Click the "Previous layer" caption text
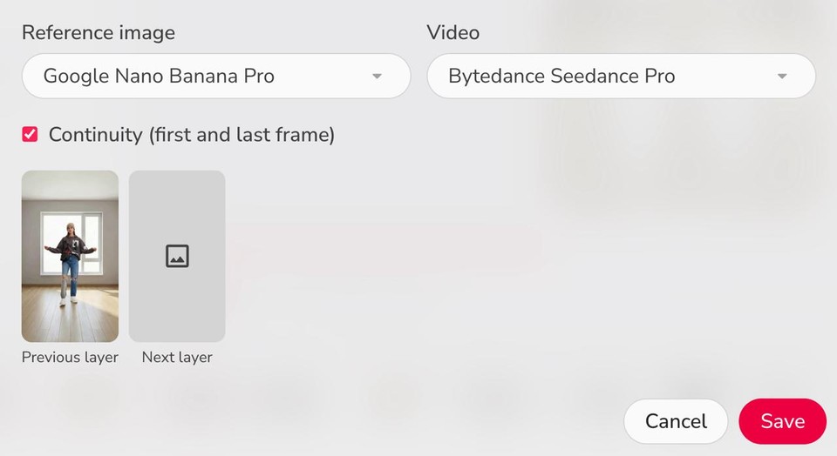 pos(70,358)
